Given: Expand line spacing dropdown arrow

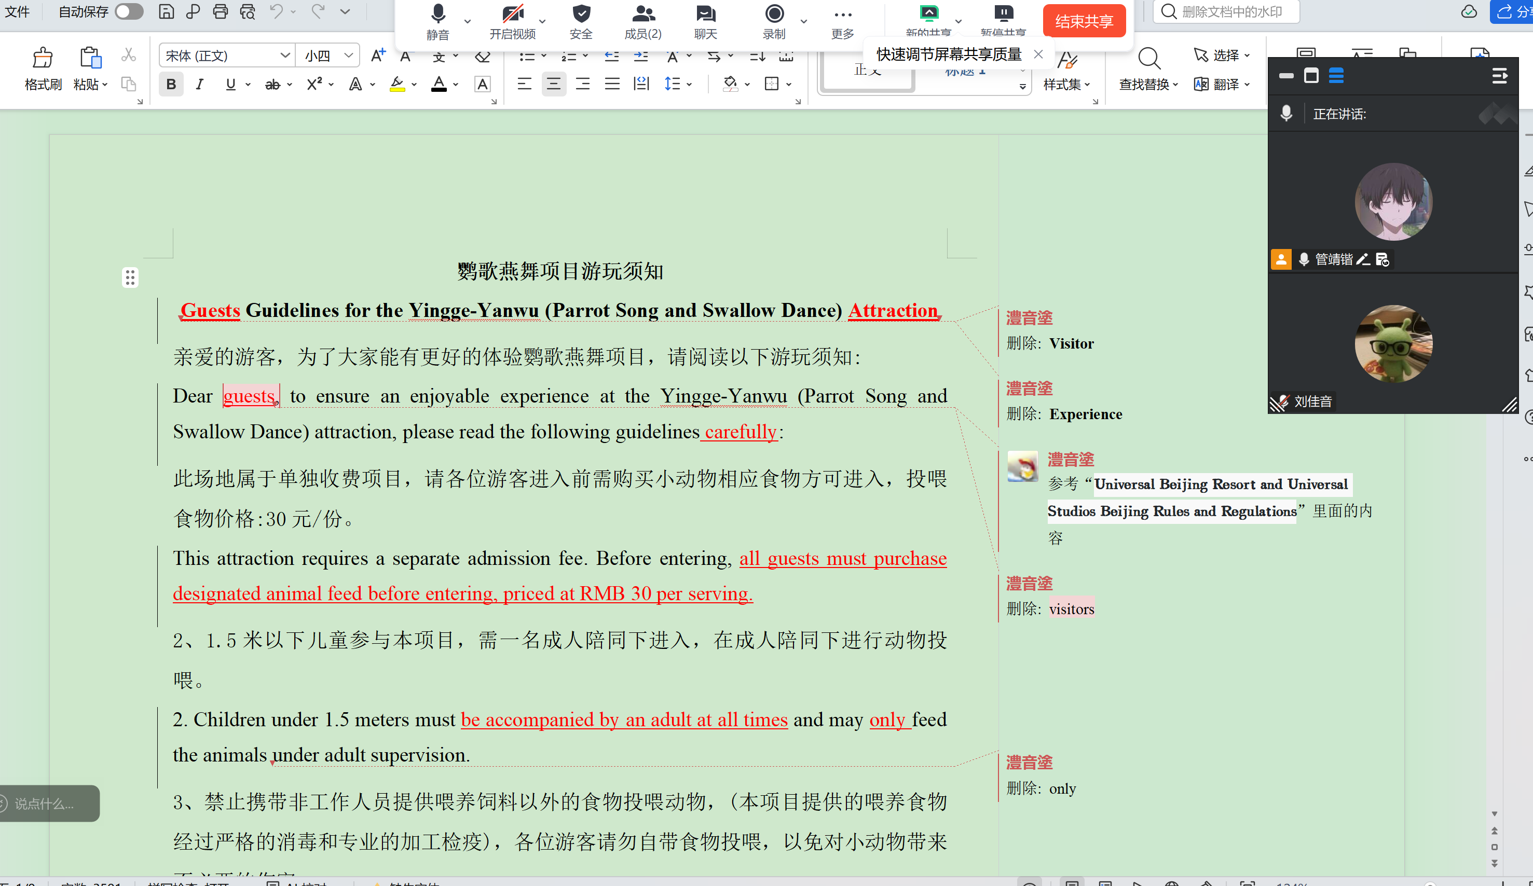Looking at the screenshot, I should pyautogui.click(x=689, y=85).
